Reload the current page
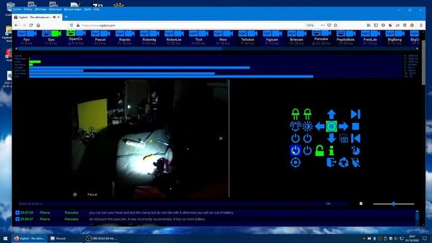Image resolution: width=432 pixels, height=243 pixels. [x=31, y=26]
